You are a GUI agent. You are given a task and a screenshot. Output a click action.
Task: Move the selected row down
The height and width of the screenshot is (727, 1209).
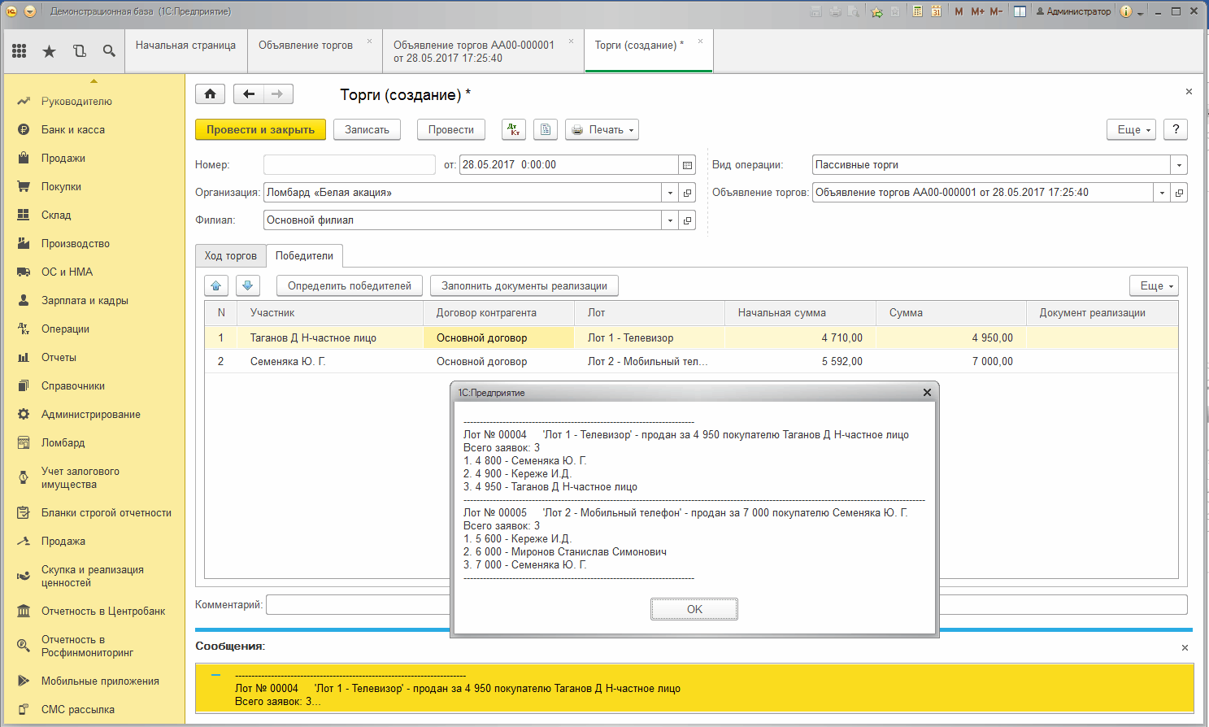pyautogui.click(x=248, y=285)
